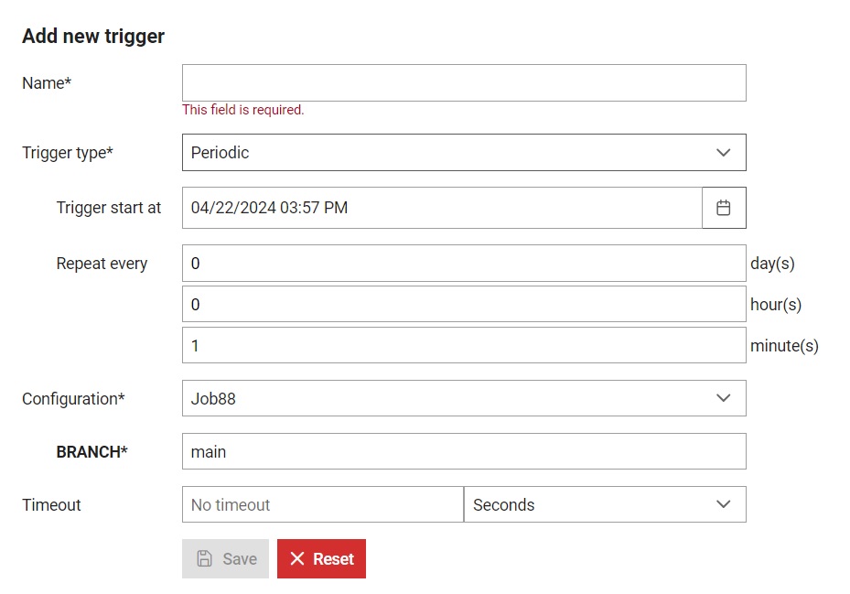Click the Save button
850x594 pixels.
[225, 558]
